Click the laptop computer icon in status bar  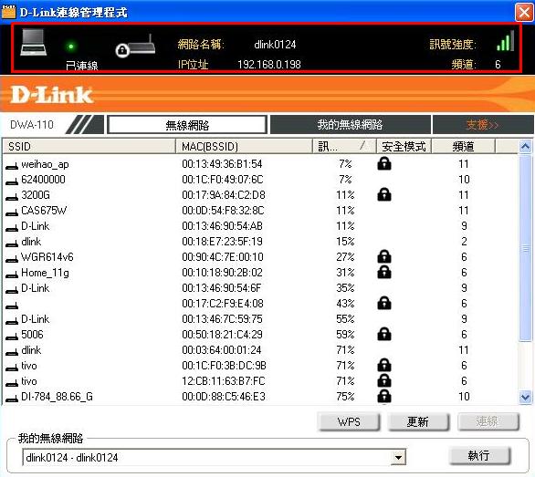coord(34,43)
